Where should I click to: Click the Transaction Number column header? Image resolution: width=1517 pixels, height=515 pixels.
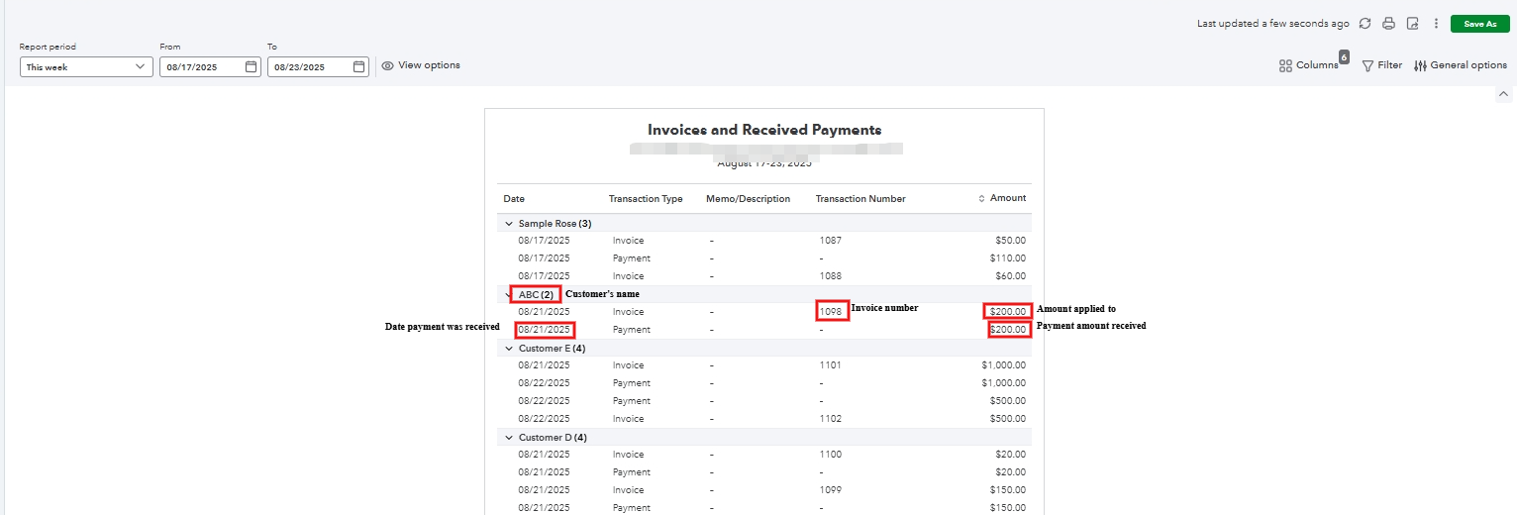click(x=860, y=199)
